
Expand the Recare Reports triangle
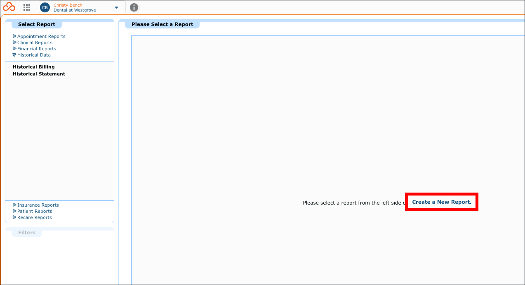pos(14,217)
